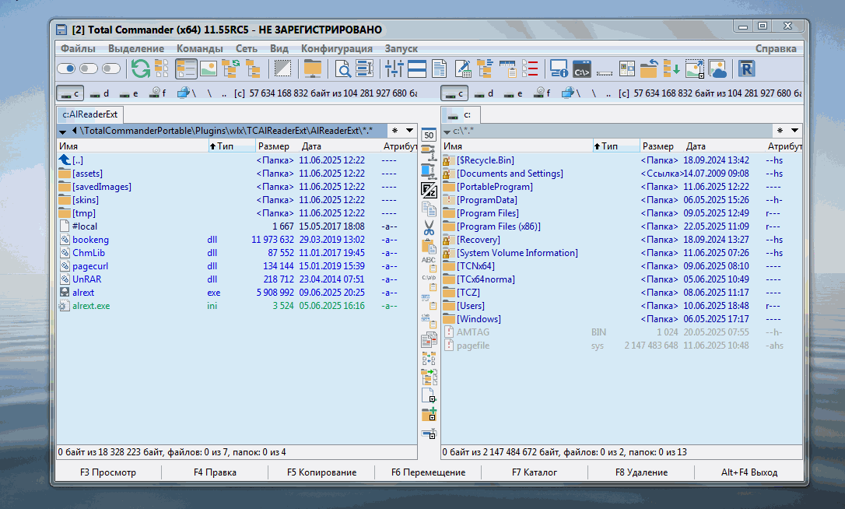Screen dimensions: 845x509
Task: Click the black-and-white Z archive icon in middle bar
Action: 429,191
